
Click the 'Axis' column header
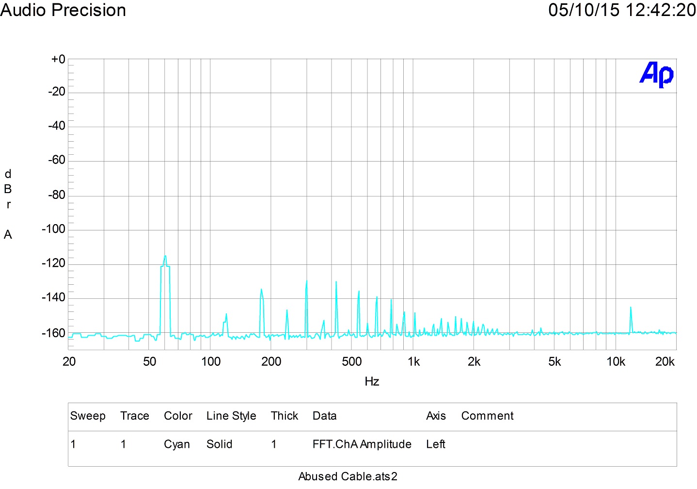pos(436,416)
